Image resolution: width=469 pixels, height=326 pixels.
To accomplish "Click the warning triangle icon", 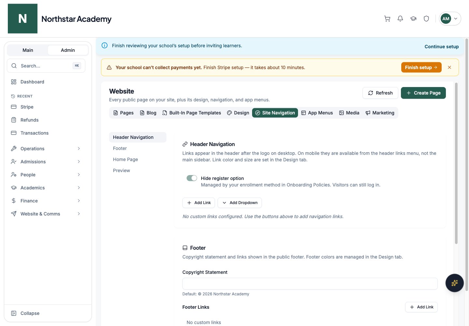I will (x=109, y=67).
